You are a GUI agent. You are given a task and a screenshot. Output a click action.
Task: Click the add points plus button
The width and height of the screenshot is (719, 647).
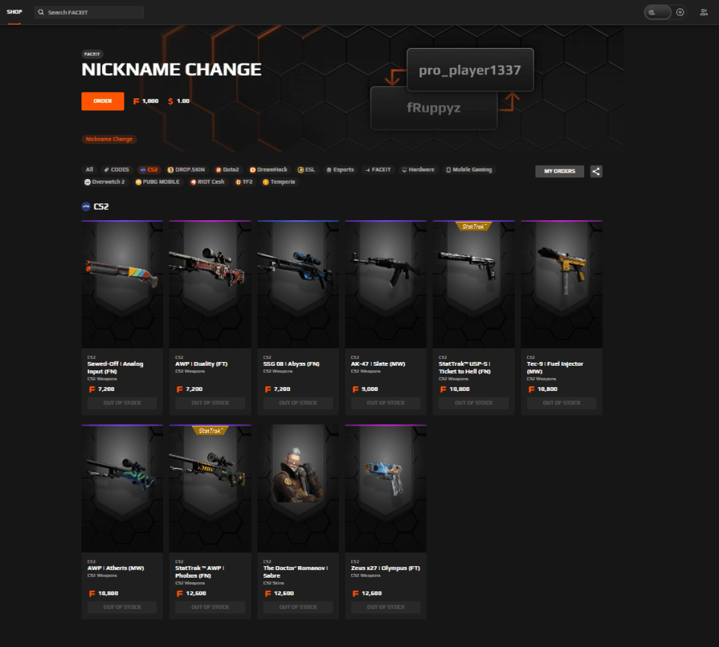[679, 12]
